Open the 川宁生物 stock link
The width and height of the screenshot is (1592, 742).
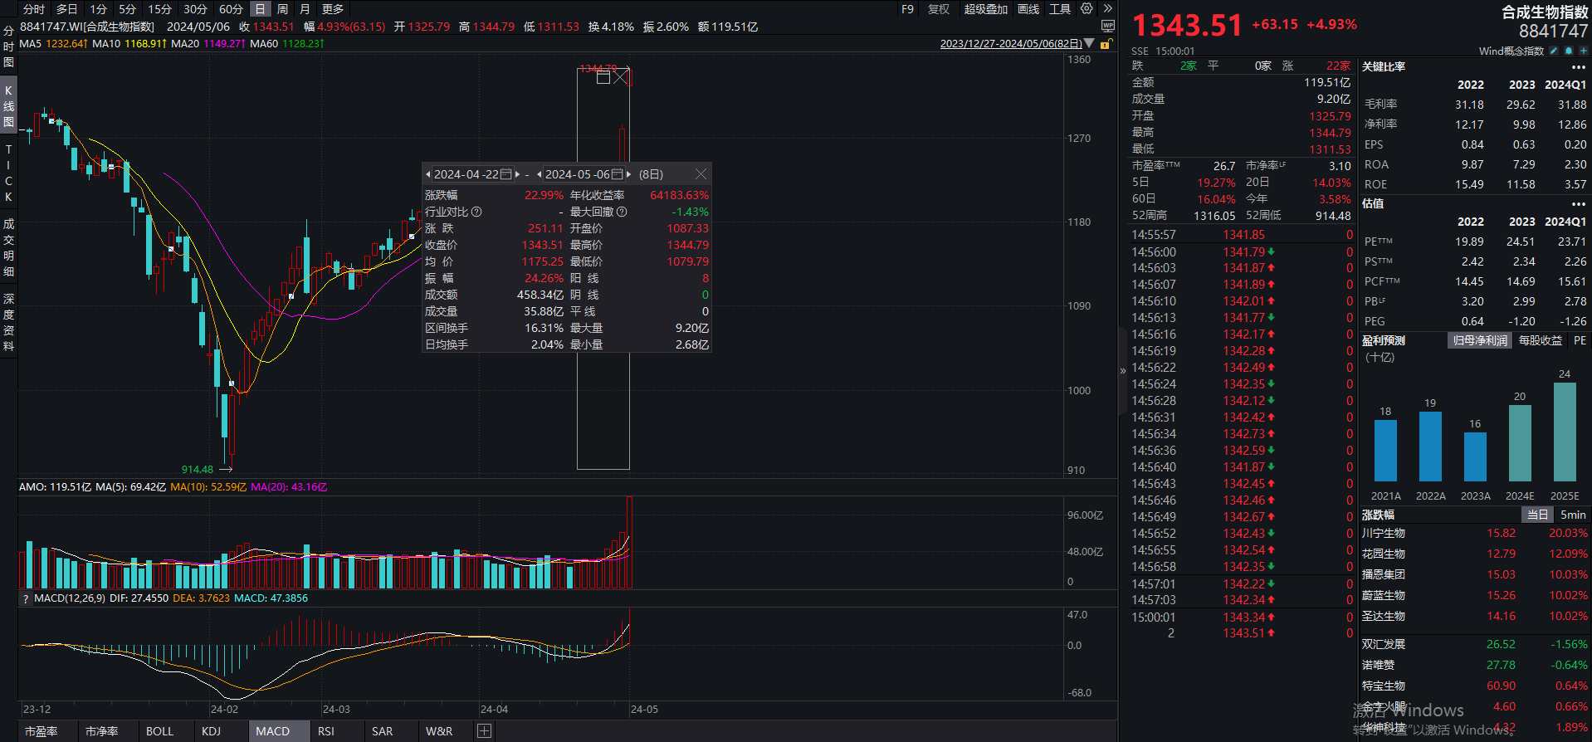(x=1383, y=534)
